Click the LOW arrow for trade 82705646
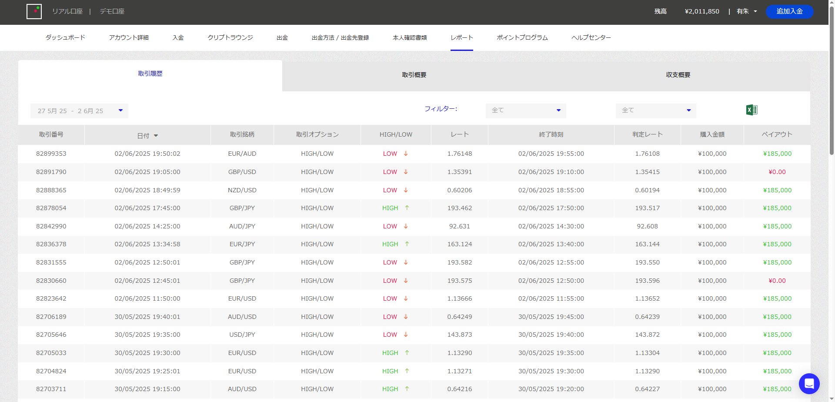This screenshot has height=402, width=835. tap(406, 335)
